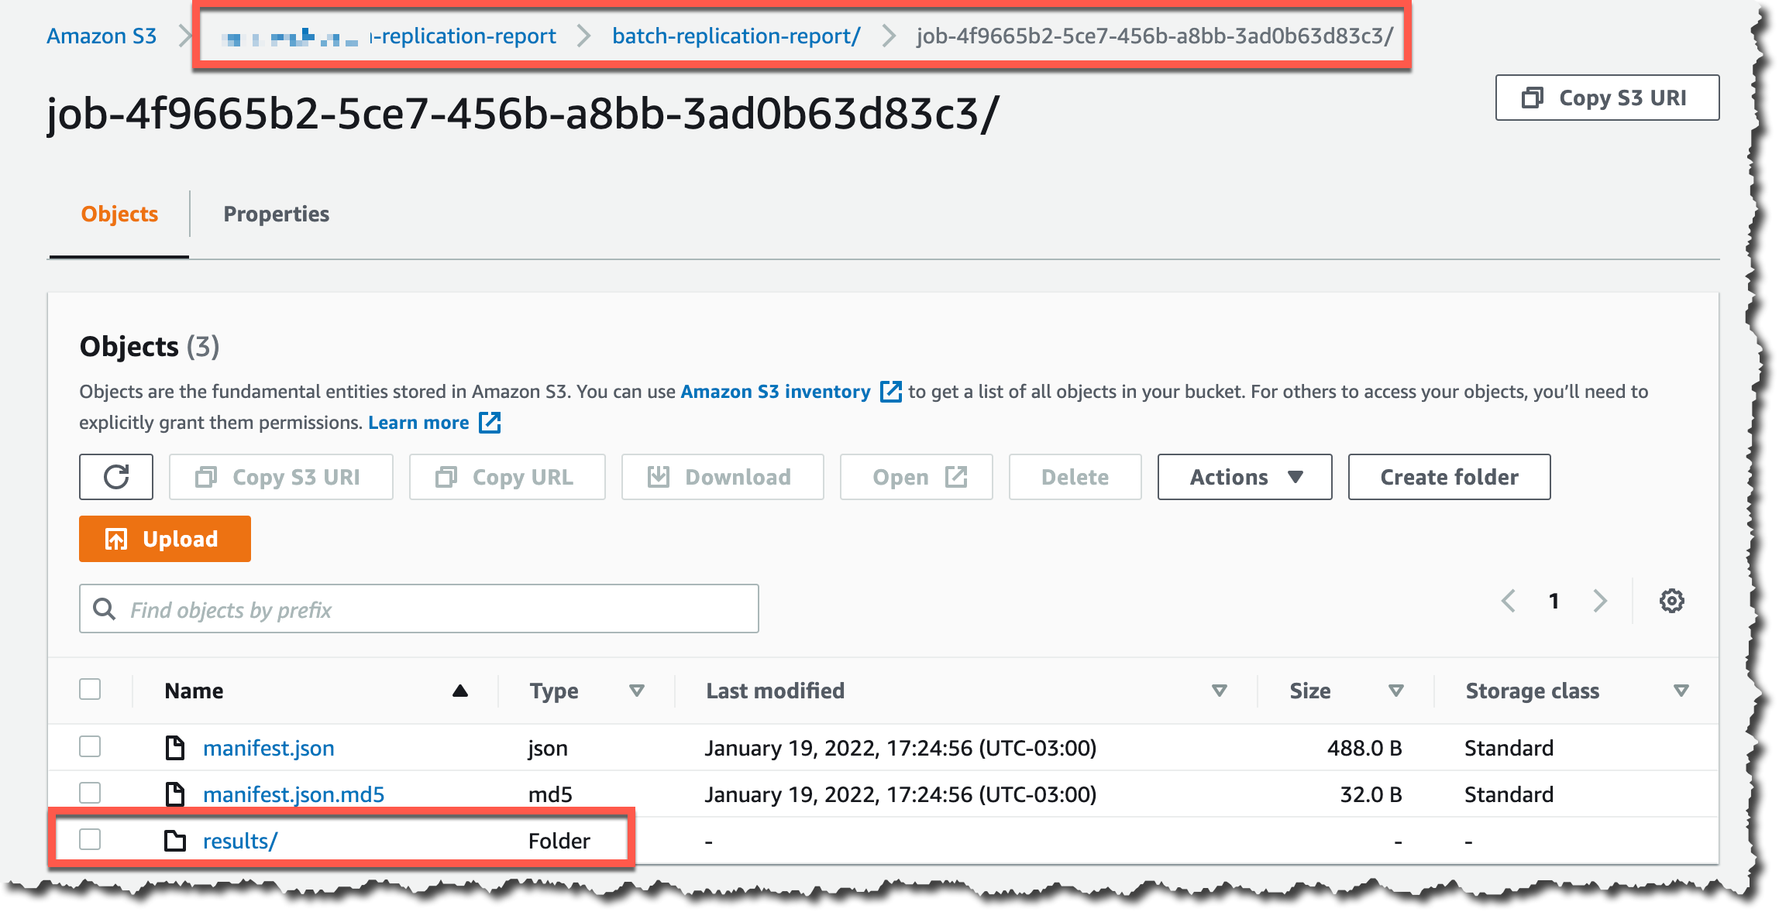The width and height of the screenshot is (1779, 912).
Task: Go to previous page with left chevron
Action: click(x=1508, y=601)
